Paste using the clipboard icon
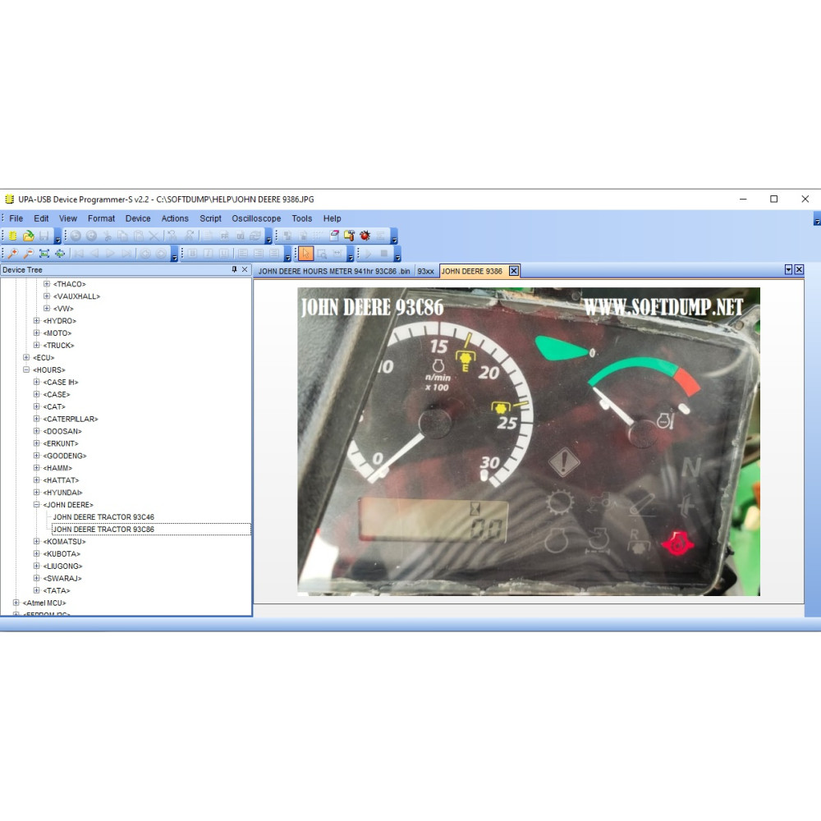The image size is (821, 821). [x=138, y=236]
